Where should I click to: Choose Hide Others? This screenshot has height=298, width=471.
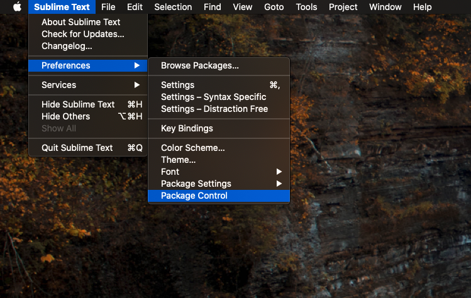tap(66, 116)
